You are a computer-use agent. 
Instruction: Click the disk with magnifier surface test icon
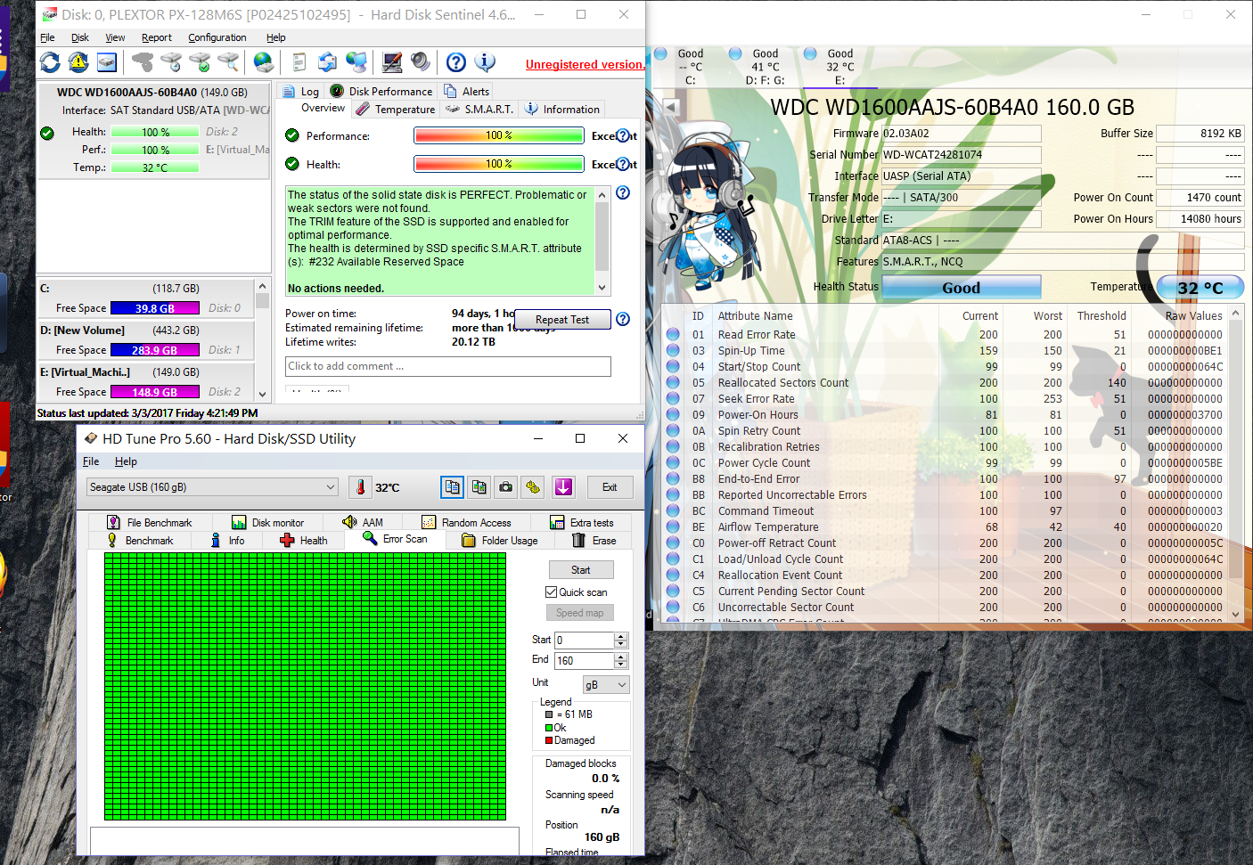tap(228, 62)
